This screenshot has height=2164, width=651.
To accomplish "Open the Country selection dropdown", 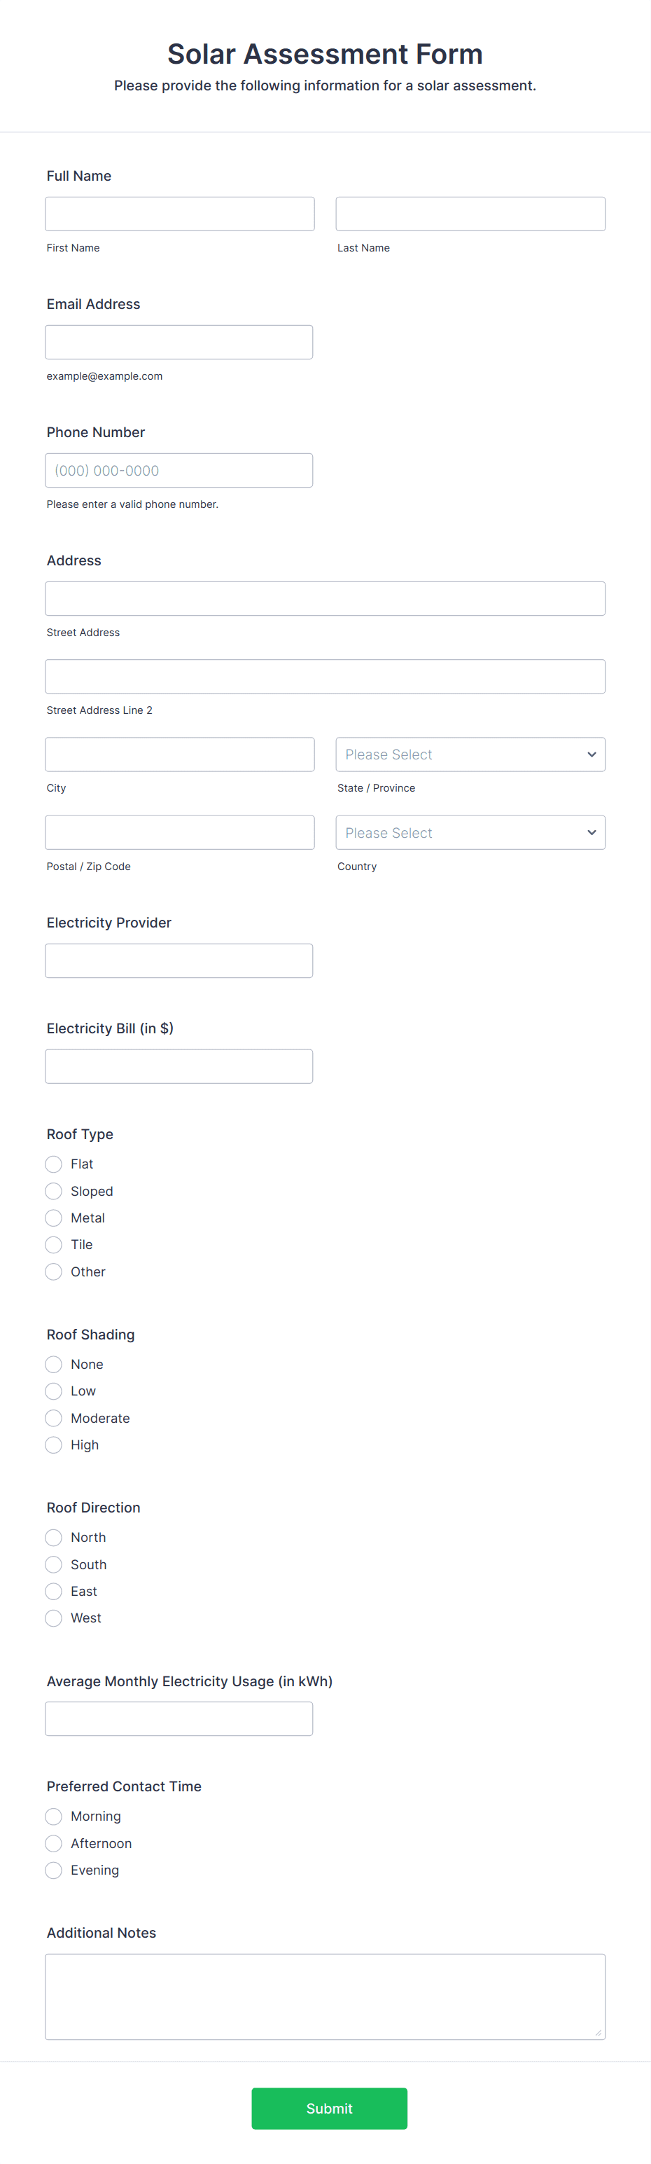I will (x=470, y=832).
